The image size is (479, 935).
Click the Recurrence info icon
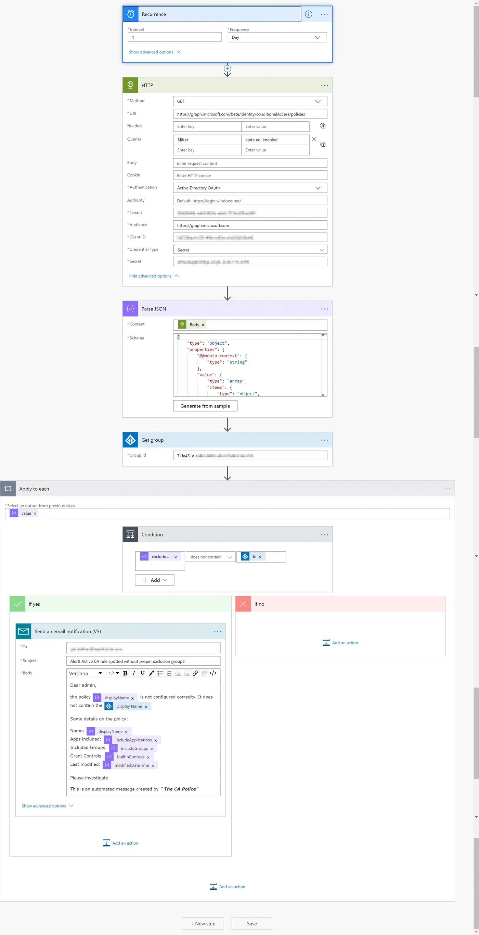point(308,14)
